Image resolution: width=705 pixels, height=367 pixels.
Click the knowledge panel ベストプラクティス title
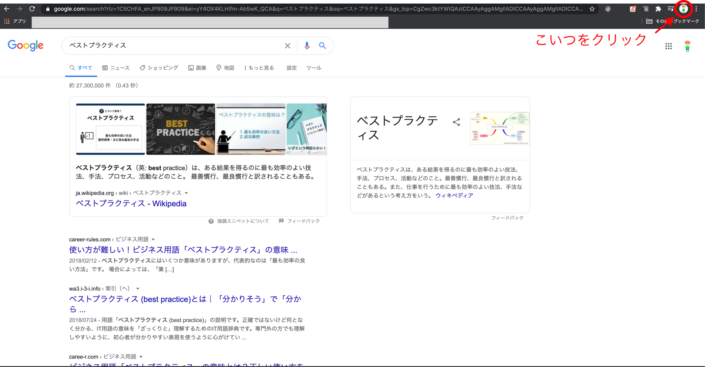(x=397, y=128)
